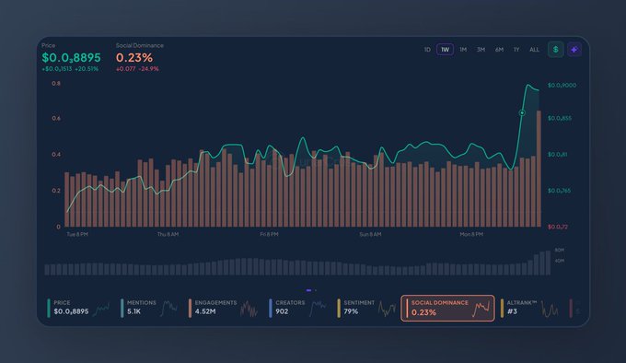Click the Mentions sparkline mini chart
The height and width of the screenshot is (363, 626).
168,309
